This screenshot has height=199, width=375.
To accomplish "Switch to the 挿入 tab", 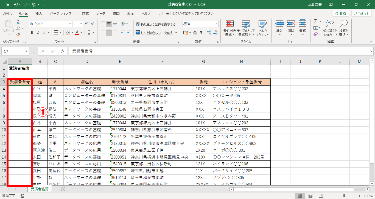I will (39, 13).
